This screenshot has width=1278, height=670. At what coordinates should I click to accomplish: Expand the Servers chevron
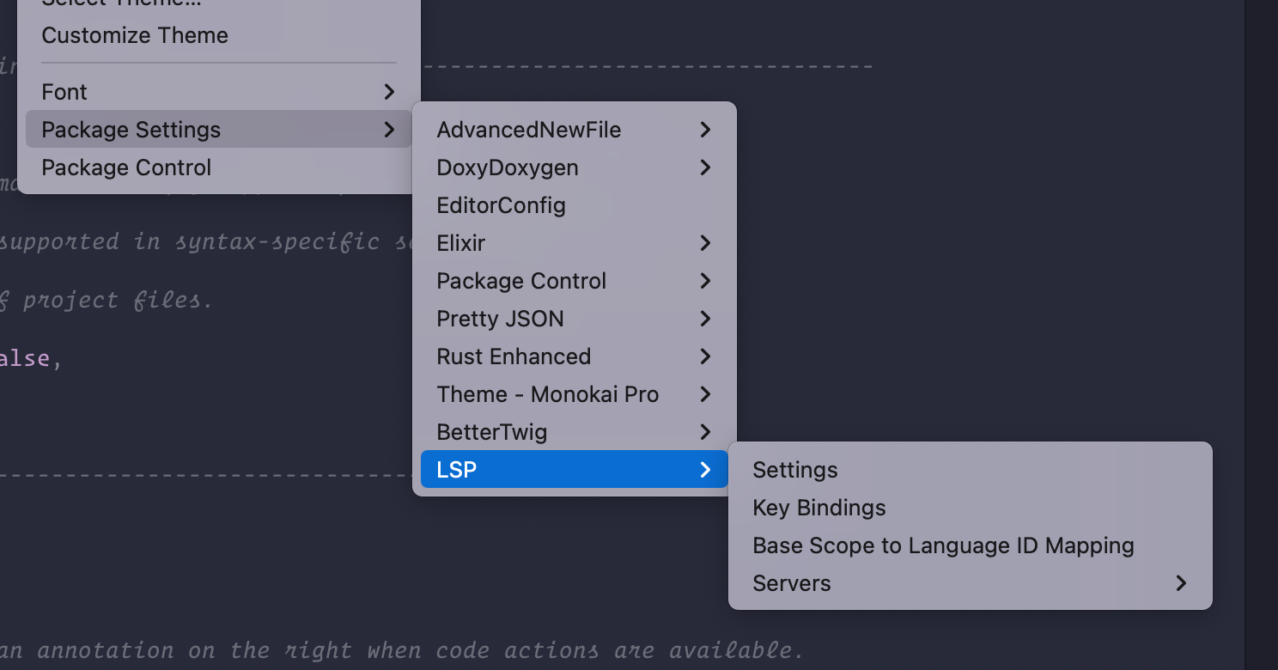click(x=1181, y=583)
